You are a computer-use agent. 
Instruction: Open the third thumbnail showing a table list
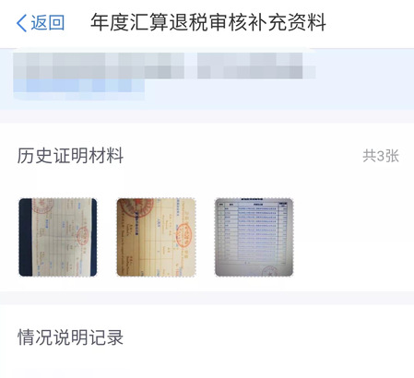point(254,237)
